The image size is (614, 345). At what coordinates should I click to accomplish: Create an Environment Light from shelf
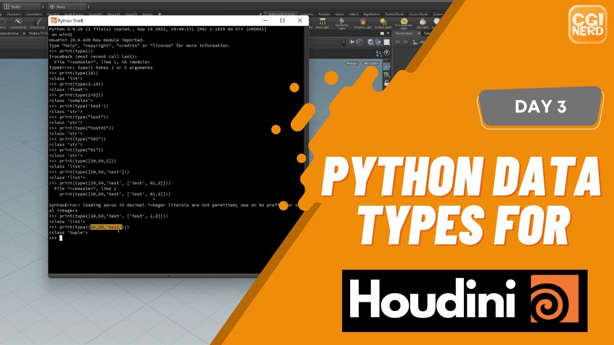pos(404,23)
